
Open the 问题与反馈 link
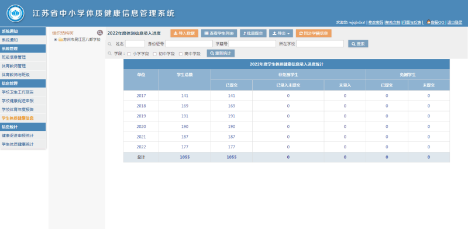[x=411, y=22]
